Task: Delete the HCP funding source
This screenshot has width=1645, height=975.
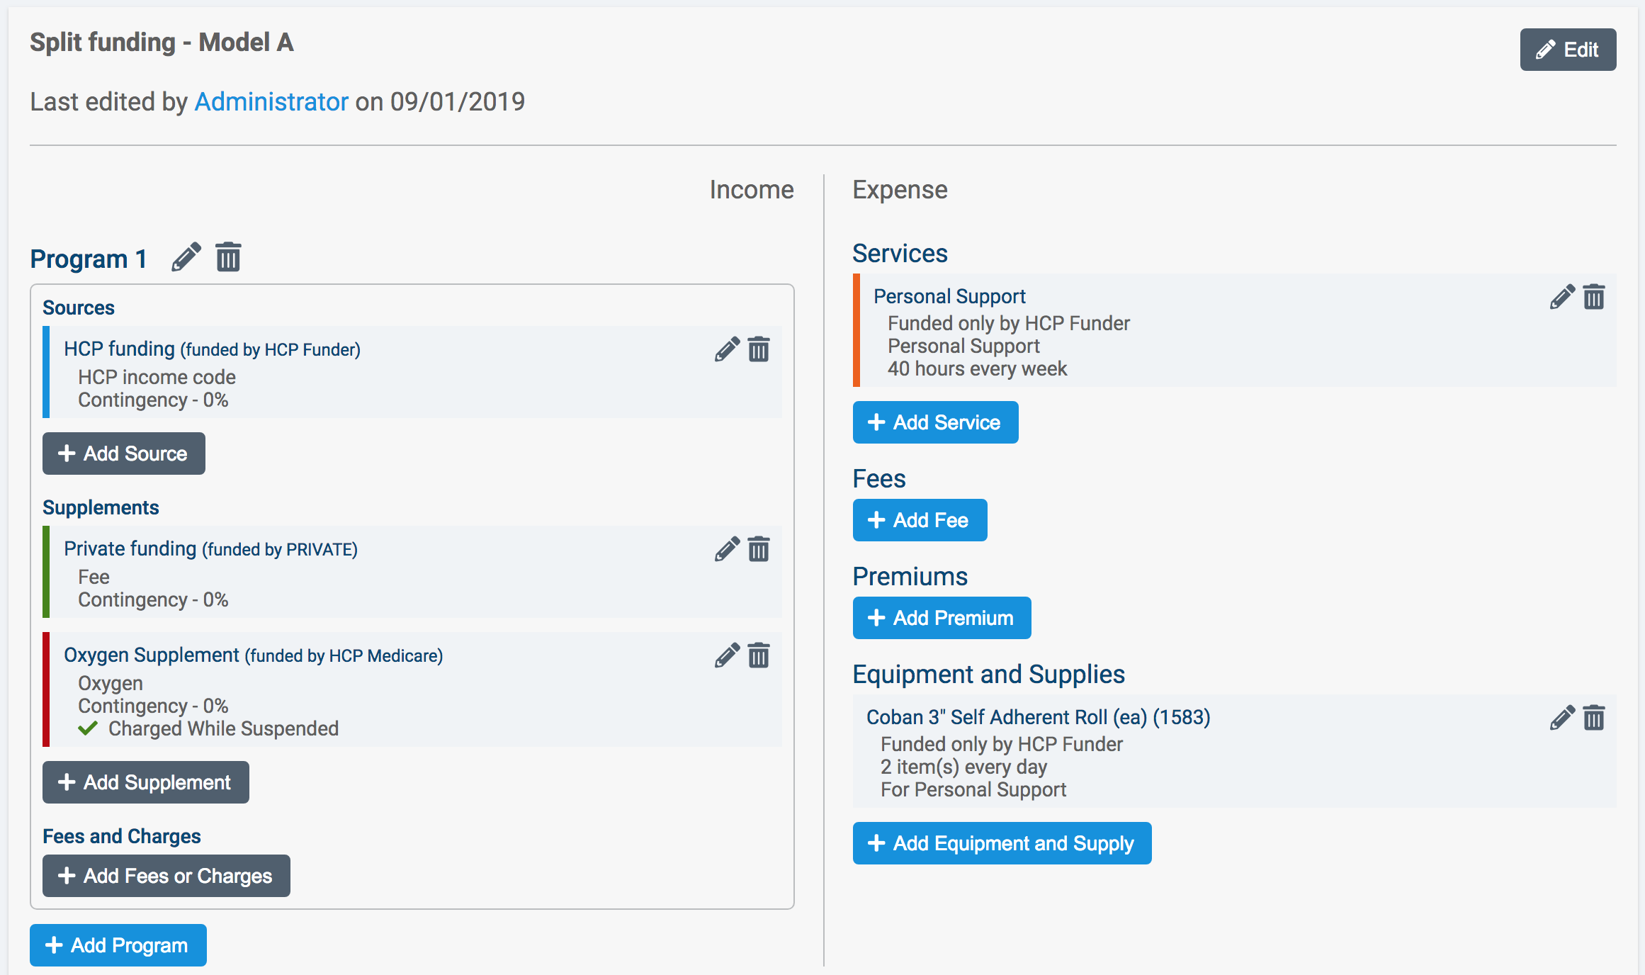Action: click(759, 349)
